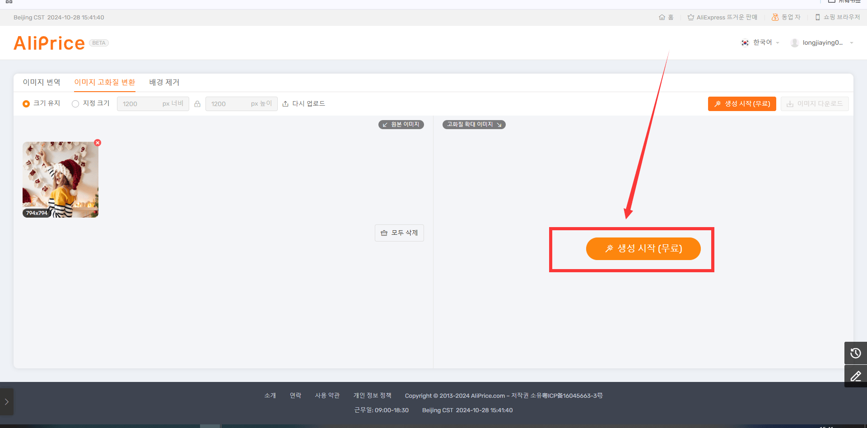Click the aspect ratio lock icon
Image resolution: width=867 pixels, height=428 pixels.
197,104
